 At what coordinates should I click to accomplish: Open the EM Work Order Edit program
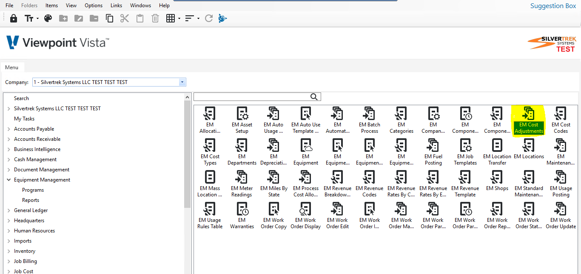338,216
